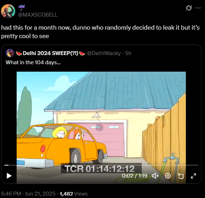
Task: Click the tweet date Jun 21, 2025
Action: coord(40,194)
